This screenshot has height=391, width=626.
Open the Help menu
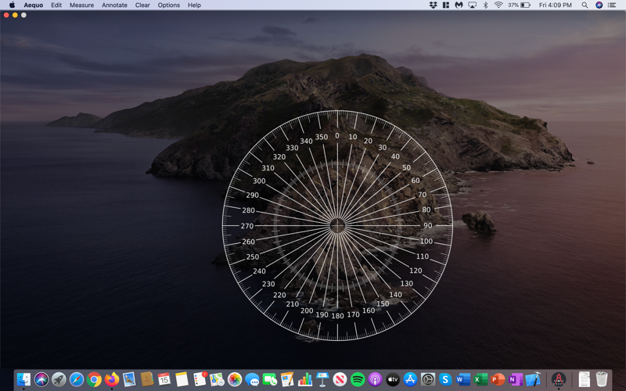coord(194,5)
